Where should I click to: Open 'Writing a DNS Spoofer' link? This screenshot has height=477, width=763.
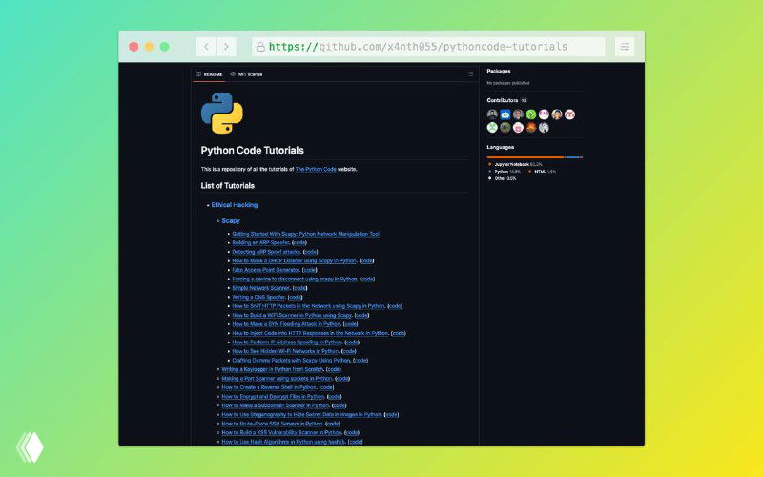pyautogui.click(x=258, y=297)
